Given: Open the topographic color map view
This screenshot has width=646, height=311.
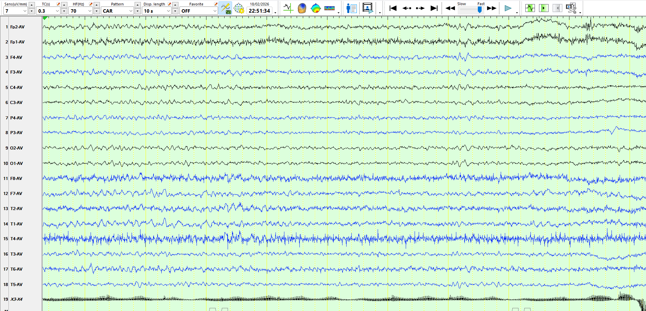Looking at the screenshot, I should [315, 8].
